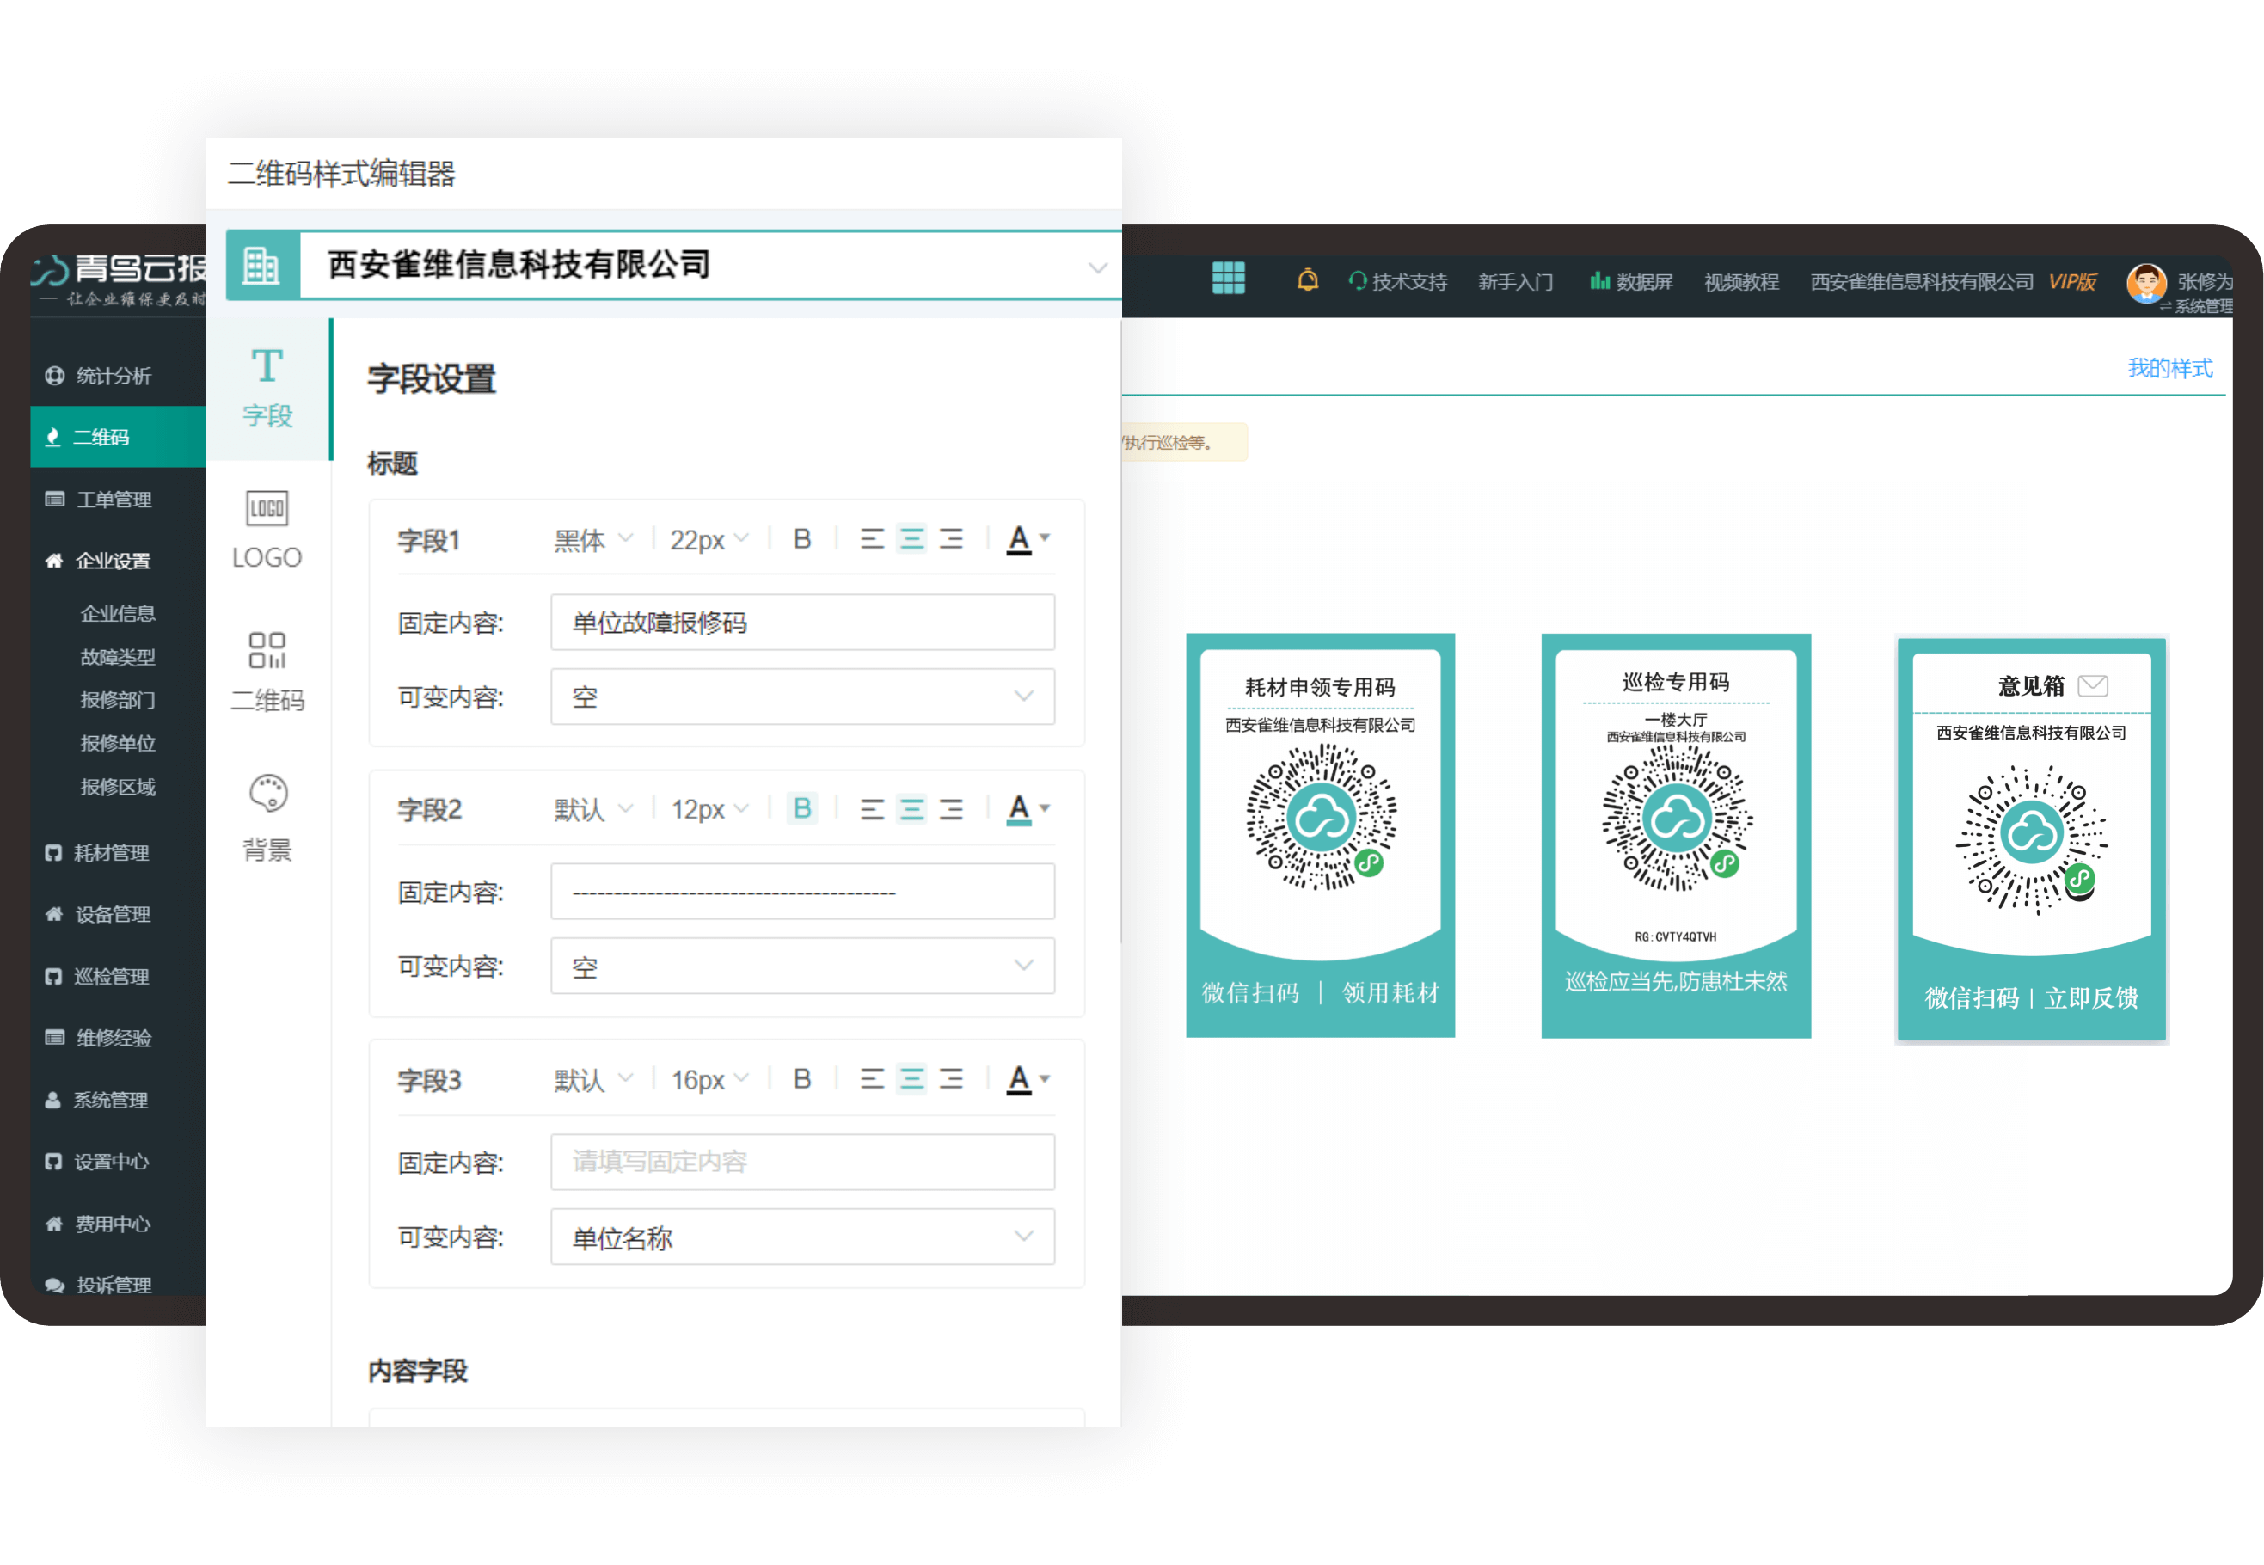Image resolution: width=2264 pixels, height=1565 pixels.
Task: Align 字段2 text center
Action: 911,809
